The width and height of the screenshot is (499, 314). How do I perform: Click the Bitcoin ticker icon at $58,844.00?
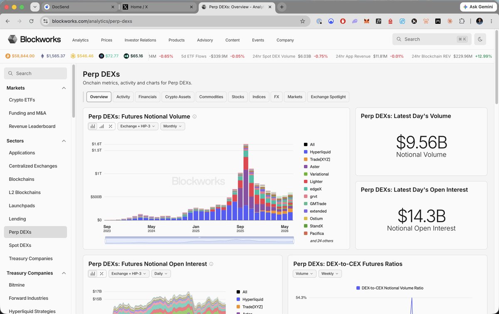pyautogui.click(x=7, y=56)
